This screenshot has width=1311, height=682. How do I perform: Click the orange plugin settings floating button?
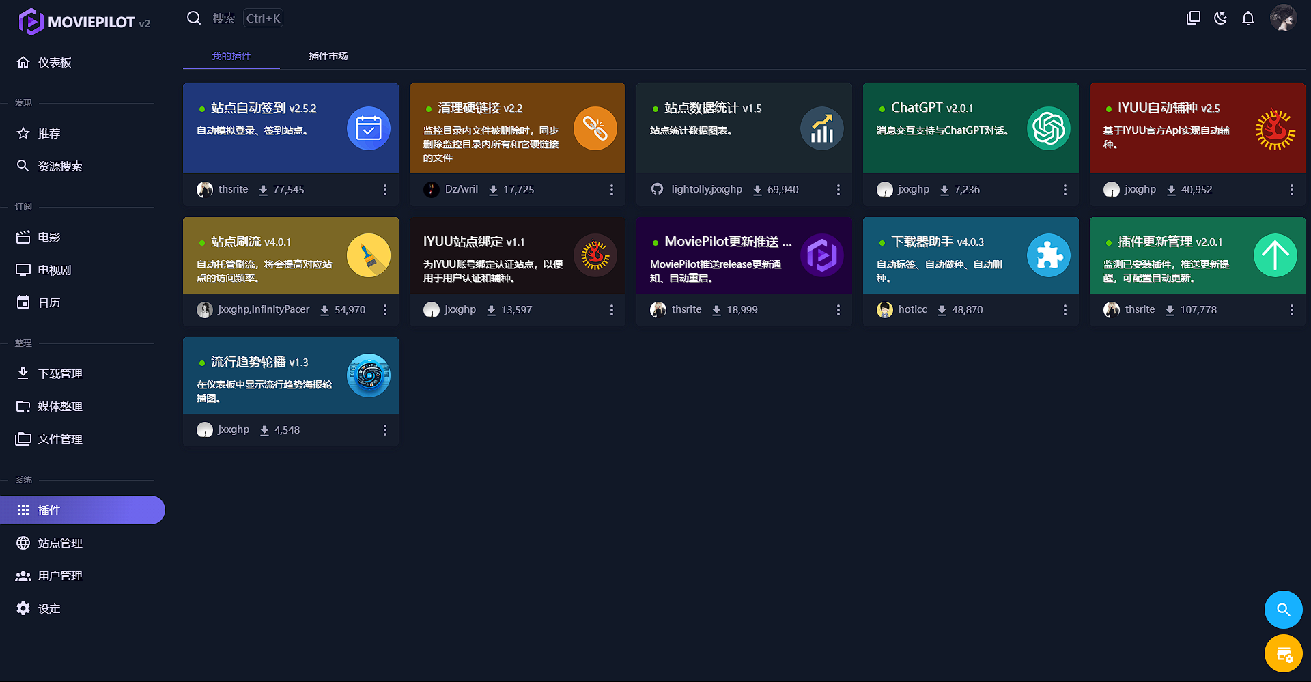click(1284, 654)
